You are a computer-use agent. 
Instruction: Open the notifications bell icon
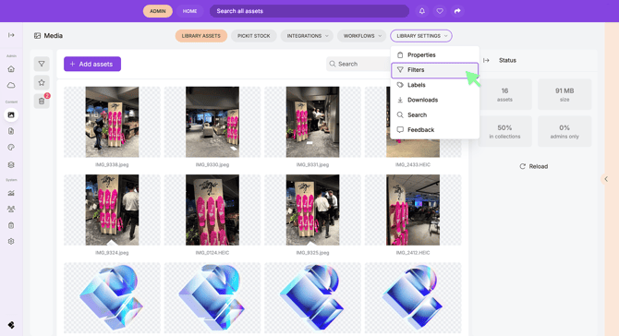click(422, 11)
